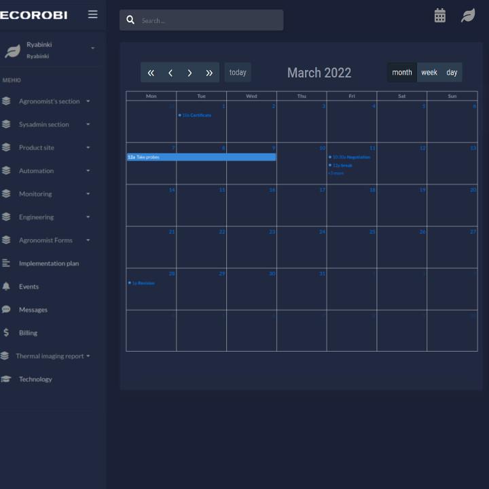This screenshot has width=489, height=489.
Task: Click the bell icon beside Events
Action: 6,287
